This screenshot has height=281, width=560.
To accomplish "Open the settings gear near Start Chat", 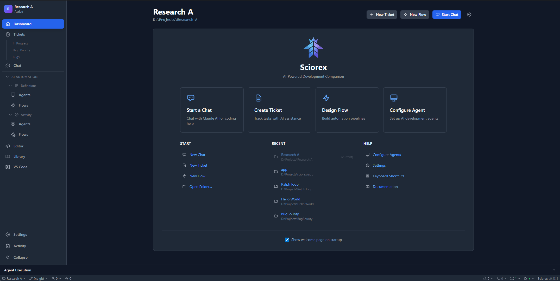I will coord(469,15).
